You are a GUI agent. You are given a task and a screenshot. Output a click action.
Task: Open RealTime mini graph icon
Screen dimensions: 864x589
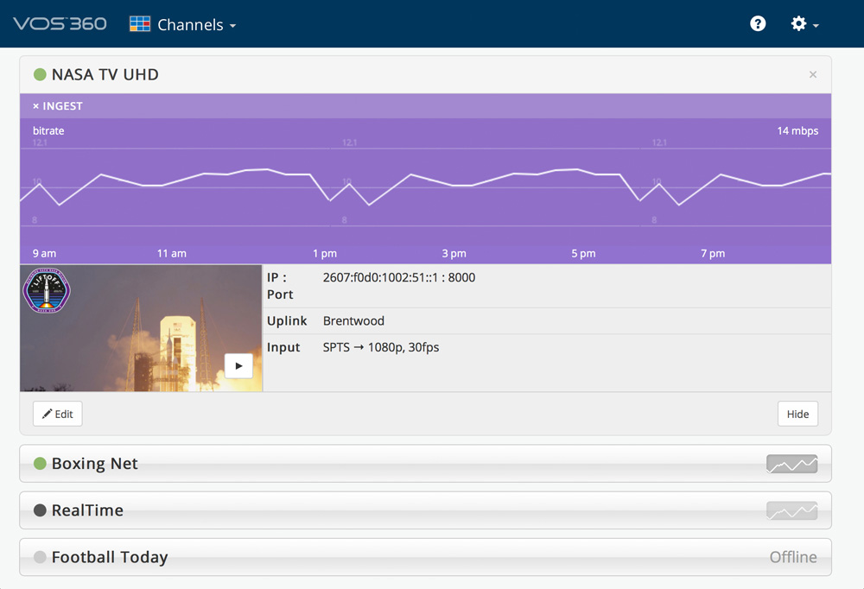[x=791, y=510]
